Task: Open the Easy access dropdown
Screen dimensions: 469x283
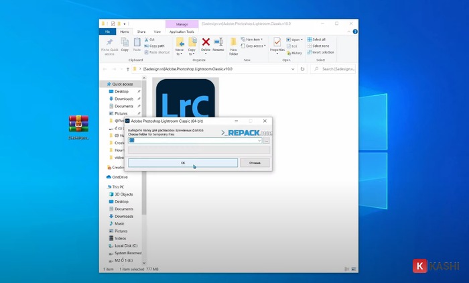Action: pos(255,46)
